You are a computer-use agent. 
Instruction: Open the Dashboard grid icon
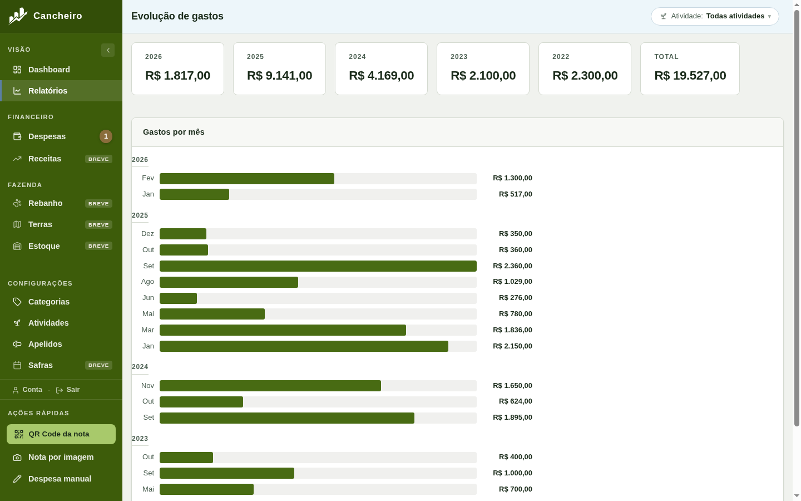tap(17, 70)
